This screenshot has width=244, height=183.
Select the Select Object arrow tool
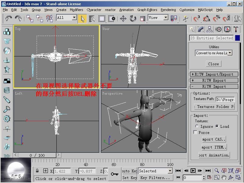[x=82, y=18]
